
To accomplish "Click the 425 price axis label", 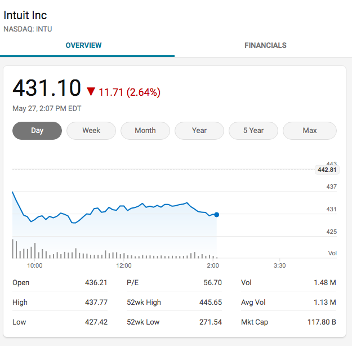I will (331, 232).
